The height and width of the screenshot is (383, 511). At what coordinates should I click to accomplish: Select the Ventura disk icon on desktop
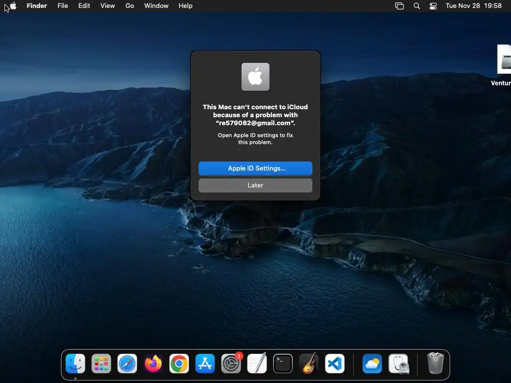[x=504, y=59]
